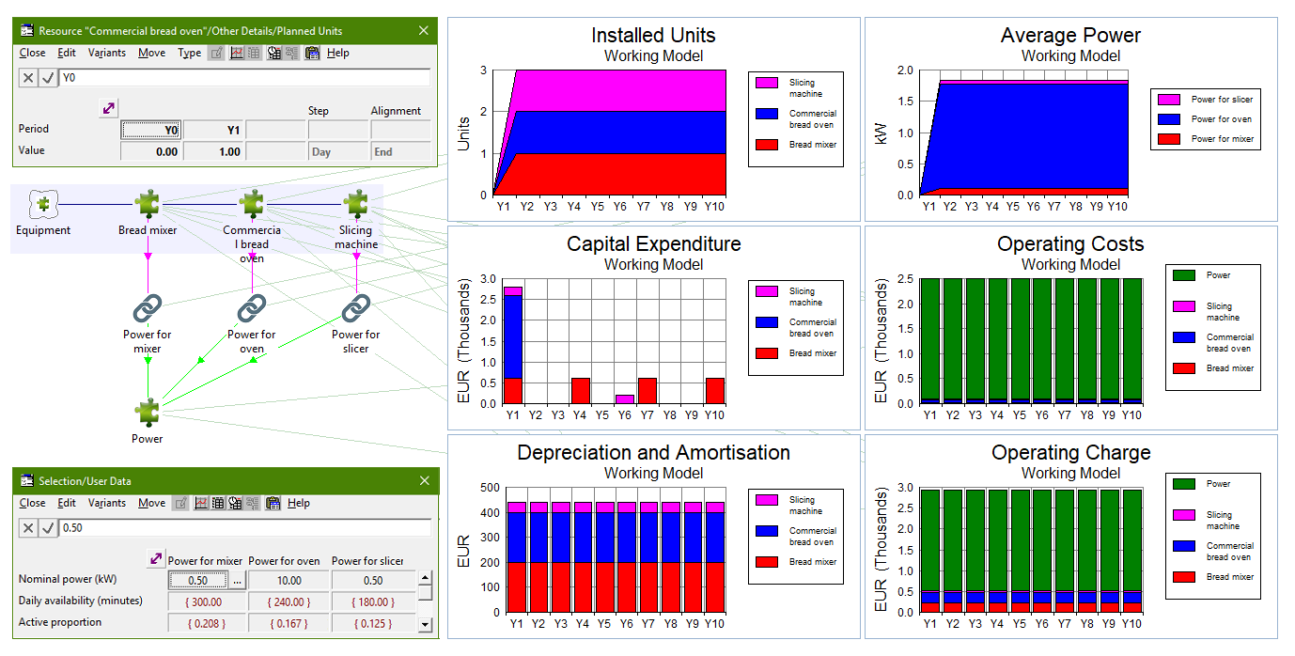Select the Power for oven link icon
Viewport: 1295px width, 656px height.
pos(252,307)
